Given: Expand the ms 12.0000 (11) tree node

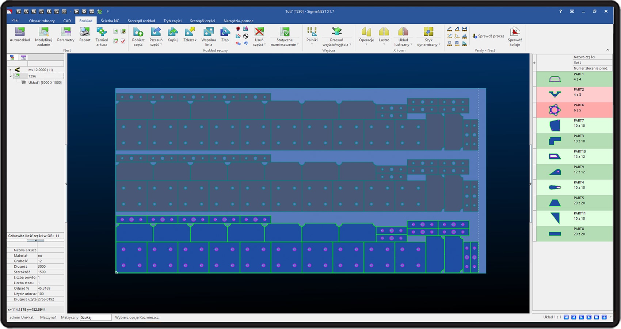Looking at the screenshot, I should 10,70.
